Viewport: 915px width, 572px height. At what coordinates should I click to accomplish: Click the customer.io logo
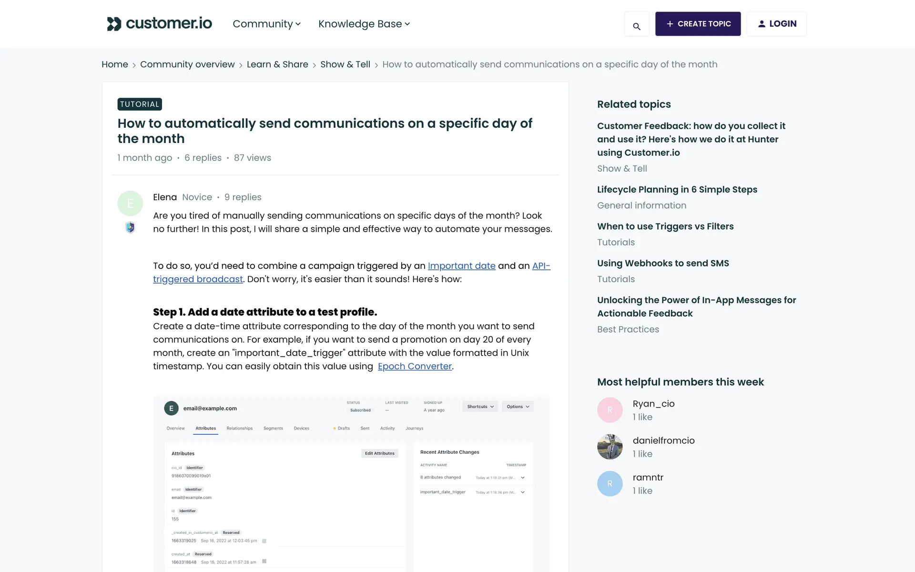point(160,23)
